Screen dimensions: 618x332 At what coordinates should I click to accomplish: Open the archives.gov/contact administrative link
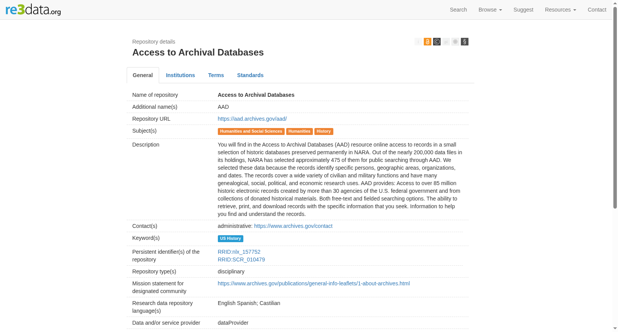[293, 226]
